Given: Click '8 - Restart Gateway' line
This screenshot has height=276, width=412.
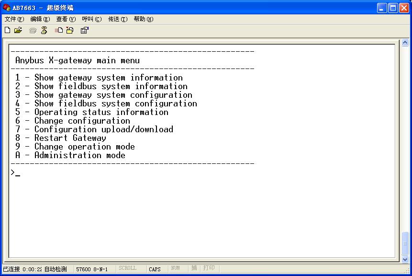Looking at the screenshot, I should (x=61, y=138).
